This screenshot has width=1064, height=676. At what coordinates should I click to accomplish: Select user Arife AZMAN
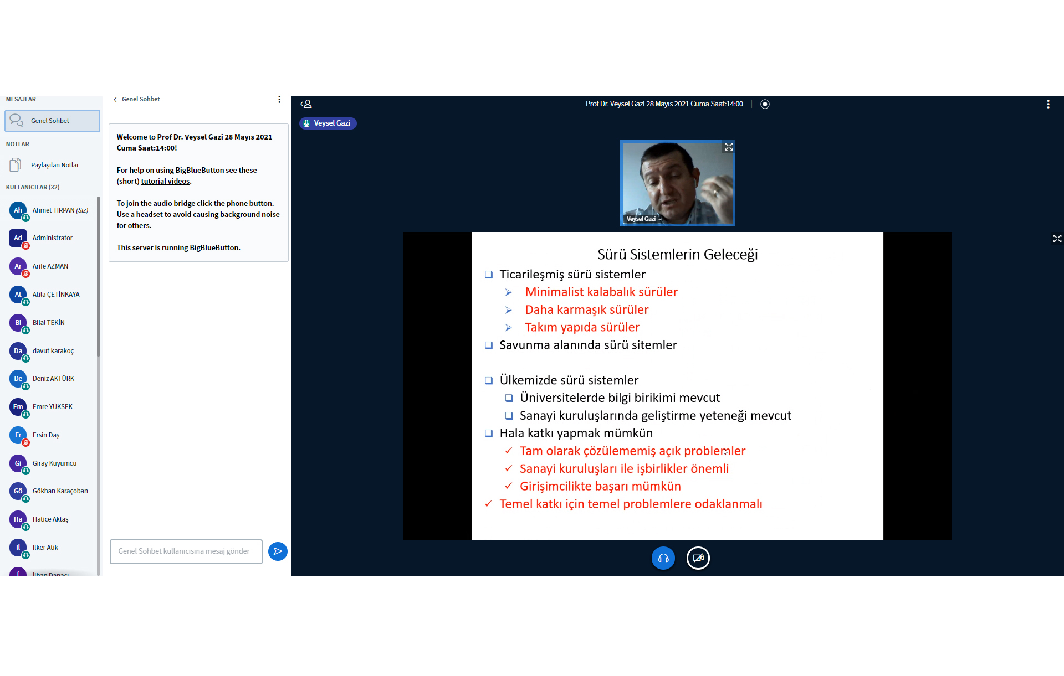51,266
